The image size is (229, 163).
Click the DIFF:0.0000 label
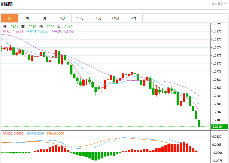coord(35,133)
